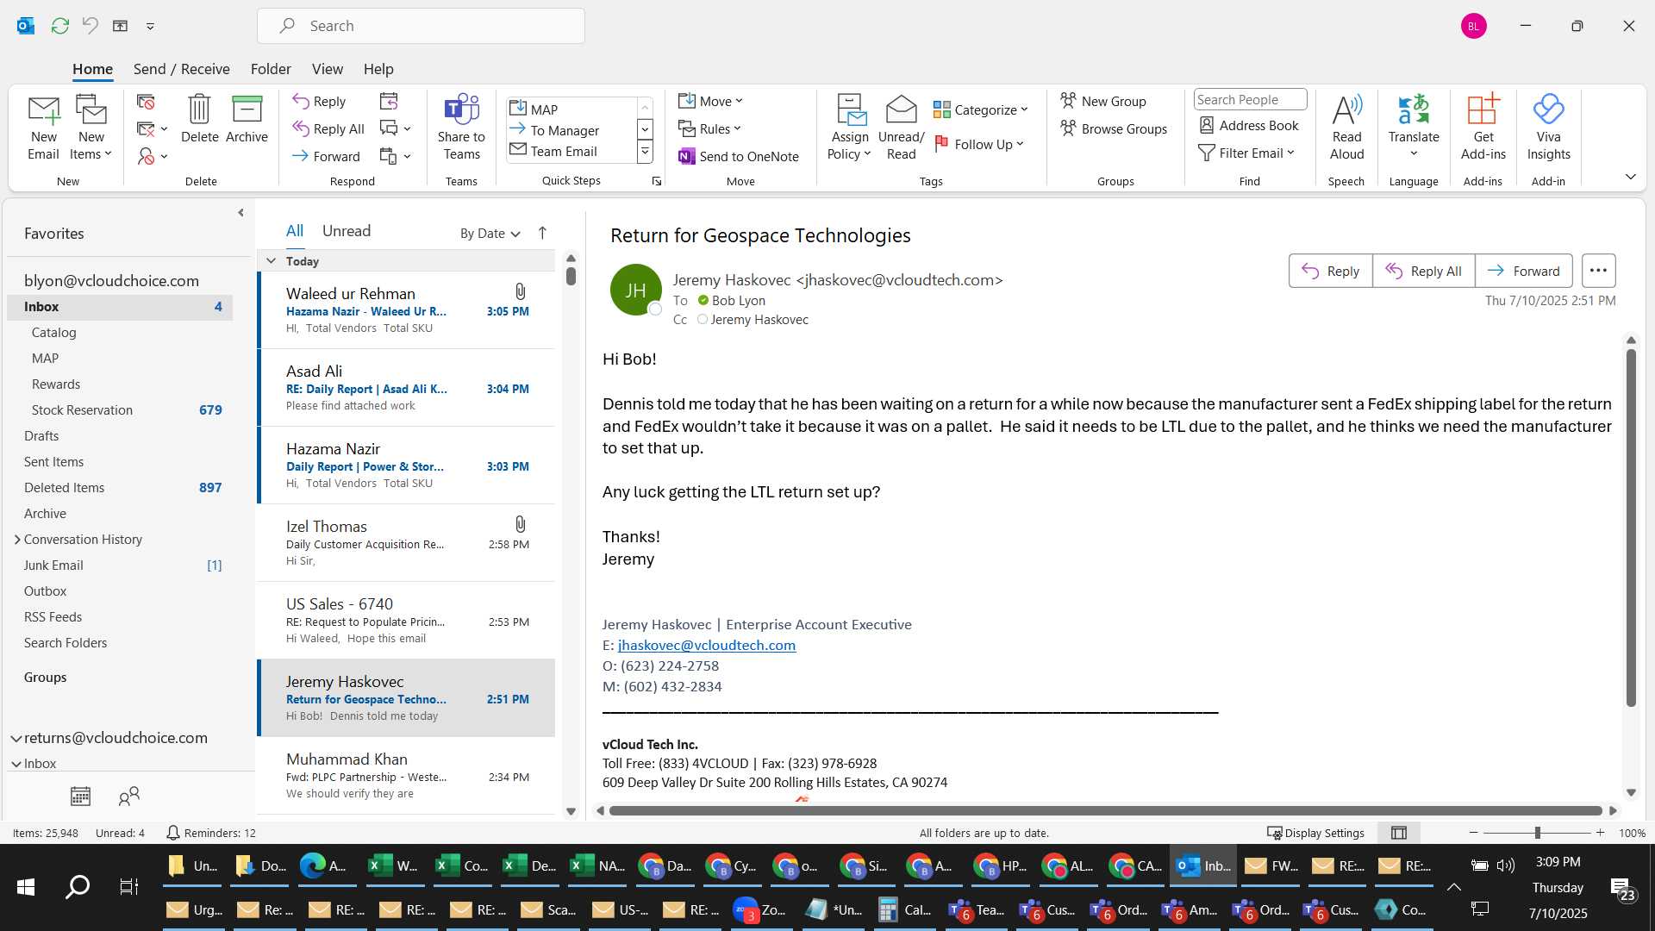The width and height of the screenshot is (1655, 931).
Task: Click New Group icon
Action: coord(1103,101)
